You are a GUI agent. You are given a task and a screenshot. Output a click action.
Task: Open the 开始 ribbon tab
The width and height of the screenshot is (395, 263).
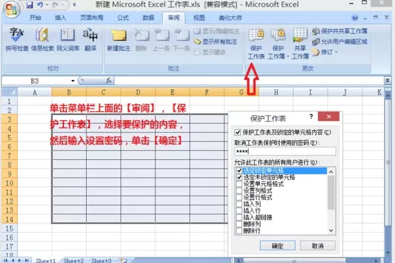[35, 18]
